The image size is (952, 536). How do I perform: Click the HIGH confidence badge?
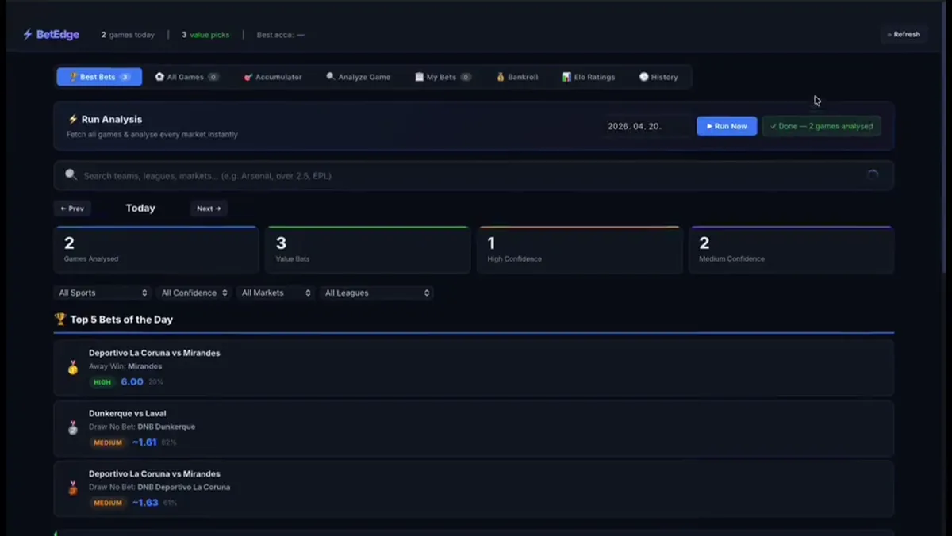102,382
